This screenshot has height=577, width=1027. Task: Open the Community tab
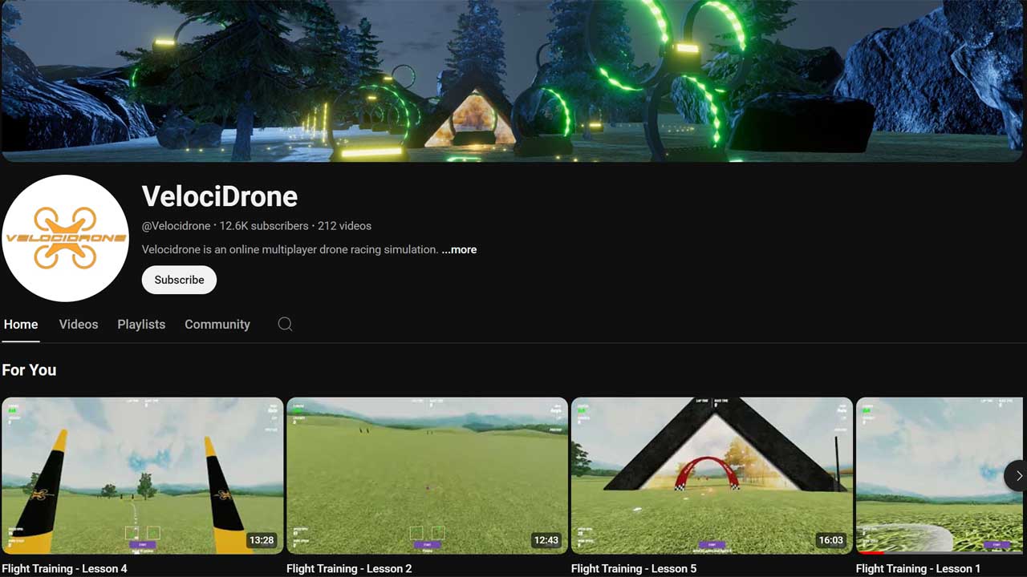click(217, 324)
